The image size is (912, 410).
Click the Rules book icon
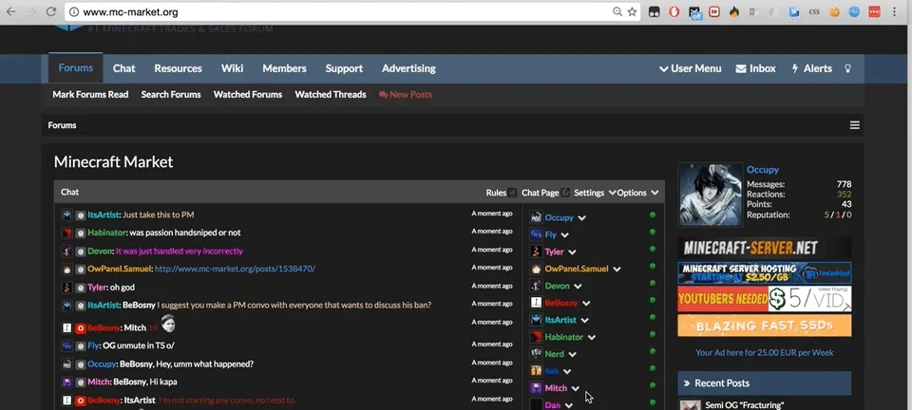tap(512, 193)
